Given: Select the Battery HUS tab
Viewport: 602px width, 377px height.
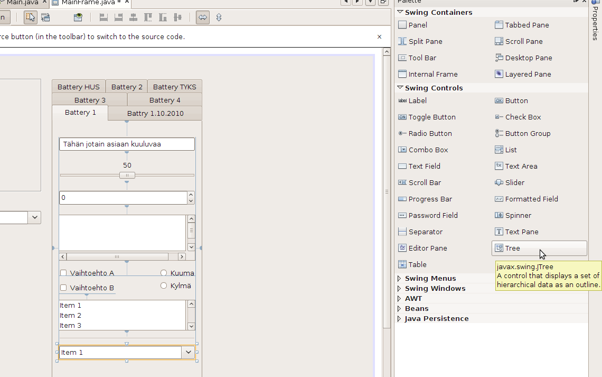Looking at the screenshot, I should pos(79,87).
